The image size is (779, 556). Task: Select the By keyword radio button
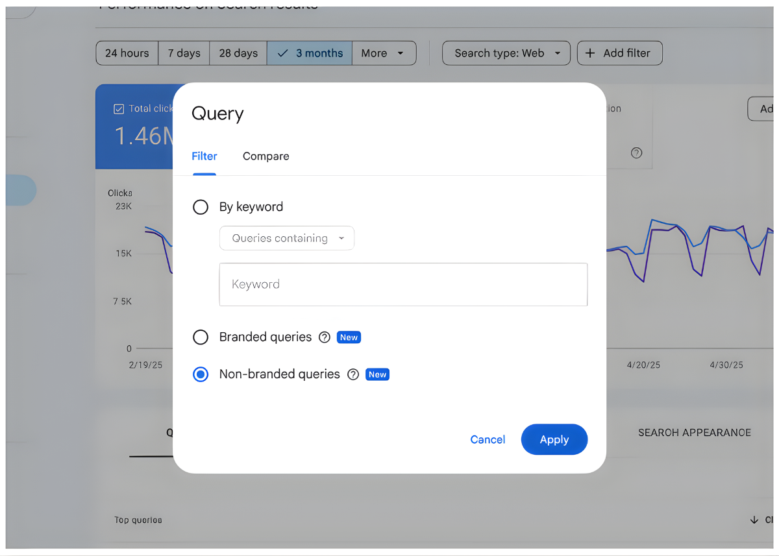click(201, 206)
